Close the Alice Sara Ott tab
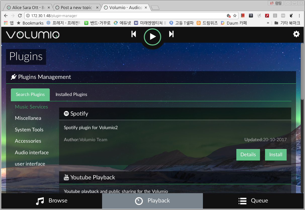This screenshot has width=305, height=210. click(49, 8)
